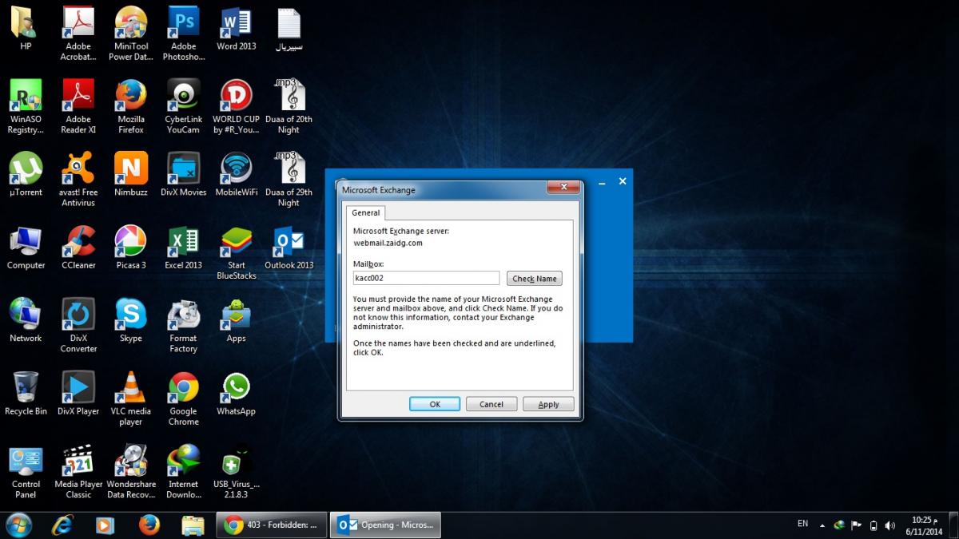Open the Network desktop icon
This screenshot has width=959, height=539.
[x=26, y=321]
